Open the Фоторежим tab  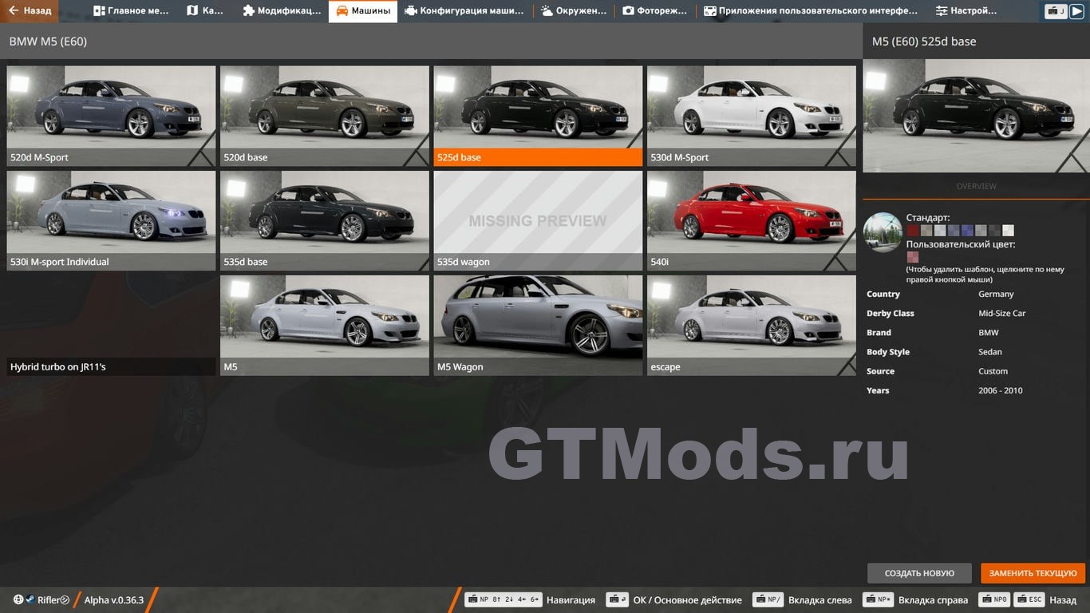[655, 11]
